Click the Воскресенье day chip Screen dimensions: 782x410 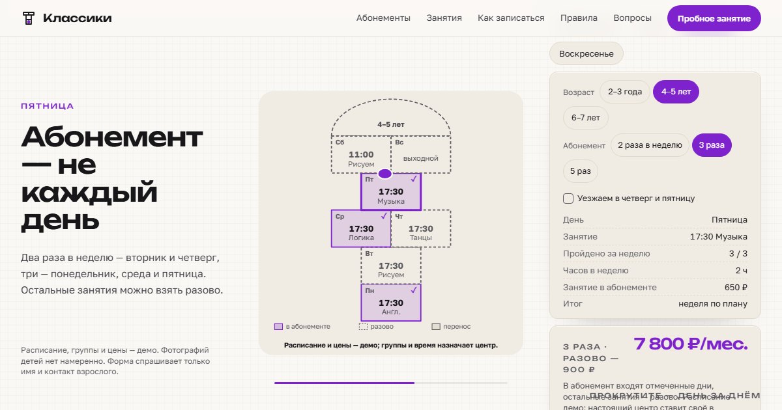pyautogui.click(x=586, y=53)
